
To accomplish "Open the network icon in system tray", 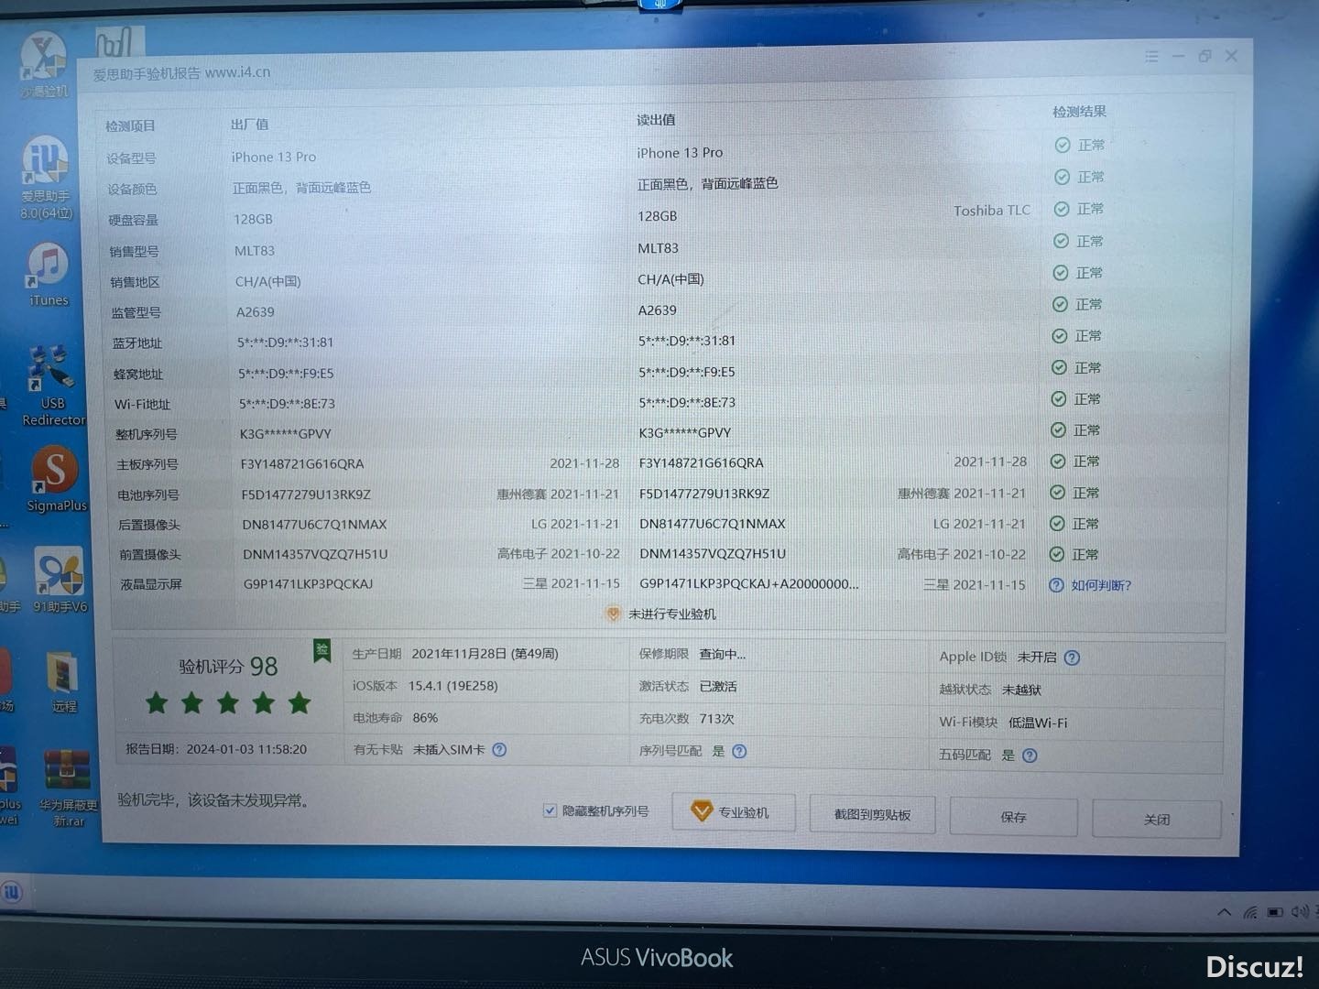I will click(x=1250, y=912).
